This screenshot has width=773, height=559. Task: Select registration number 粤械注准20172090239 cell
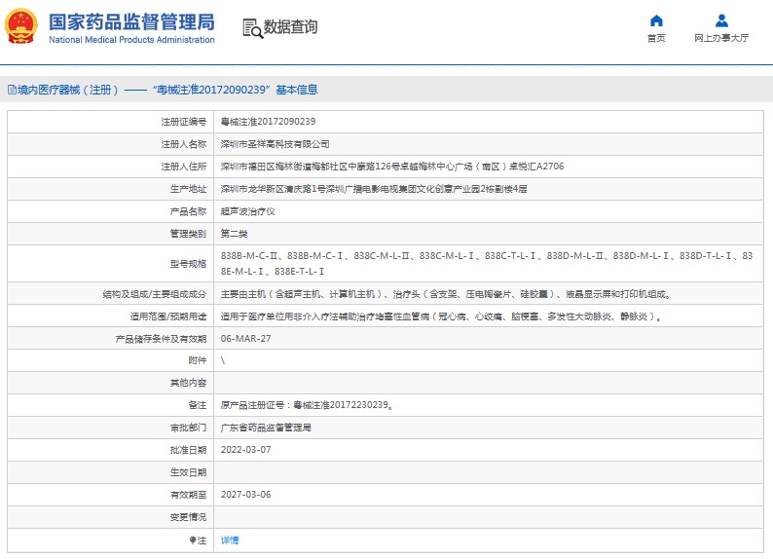pyautogui.click(x=268, y=122)
